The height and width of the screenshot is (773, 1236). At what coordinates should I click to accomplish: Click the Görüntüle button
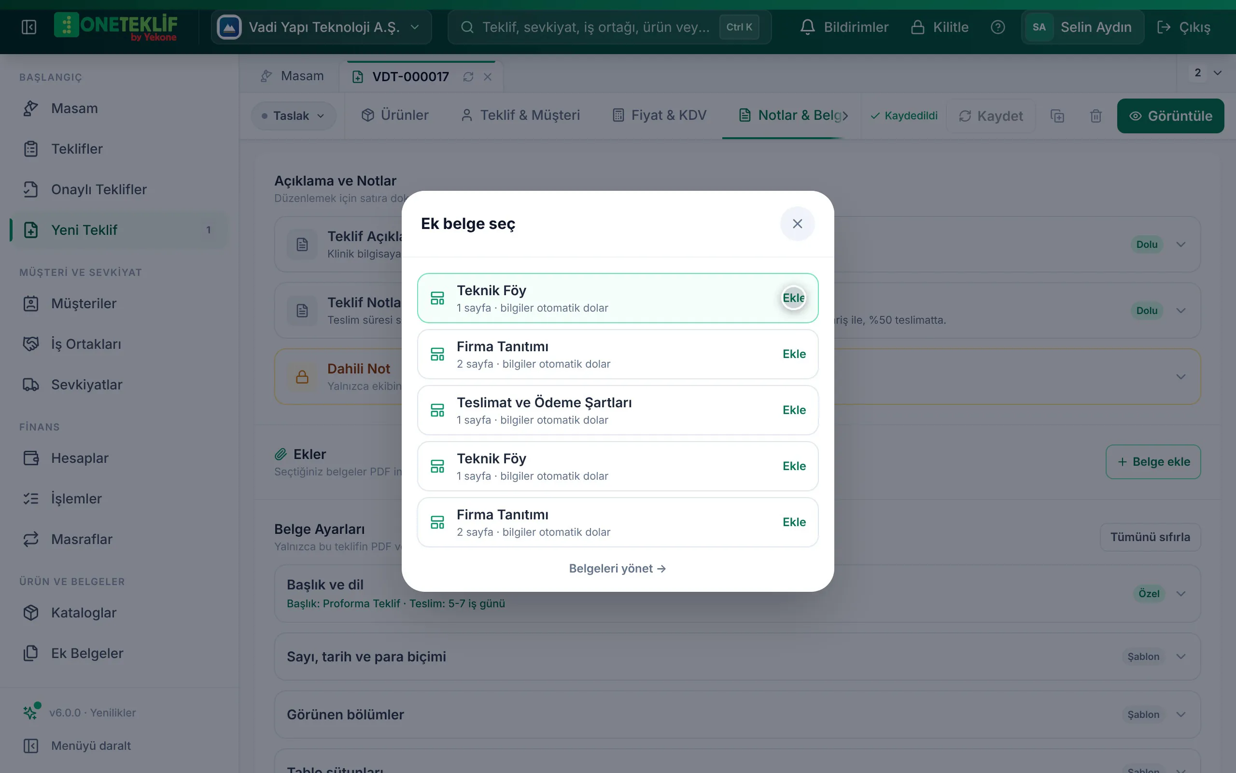point(1170,116)
